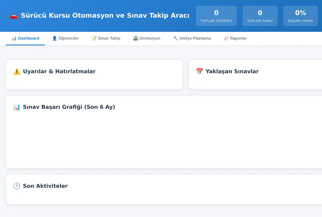322x217 pixels.
Task: Go to the Sınav Takip tab
Action: click(x=106, y=39)
